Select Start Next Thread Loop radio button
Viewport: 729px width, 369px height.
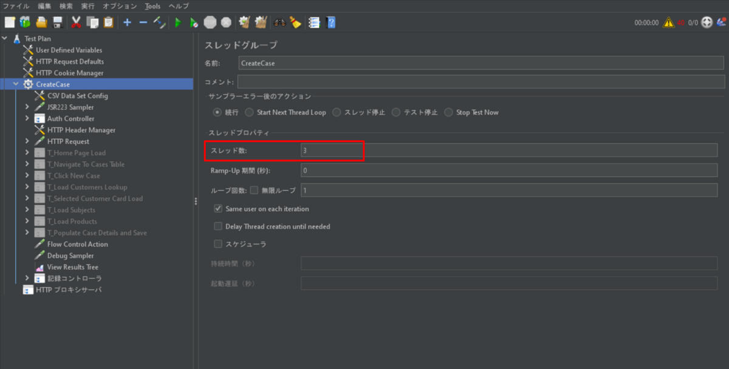249,112
